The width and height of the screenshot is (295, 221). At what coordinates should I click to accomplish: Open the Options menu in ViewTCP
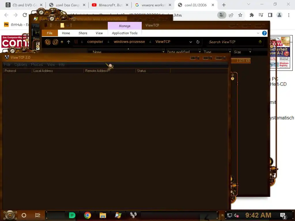[x=21, y=65]
